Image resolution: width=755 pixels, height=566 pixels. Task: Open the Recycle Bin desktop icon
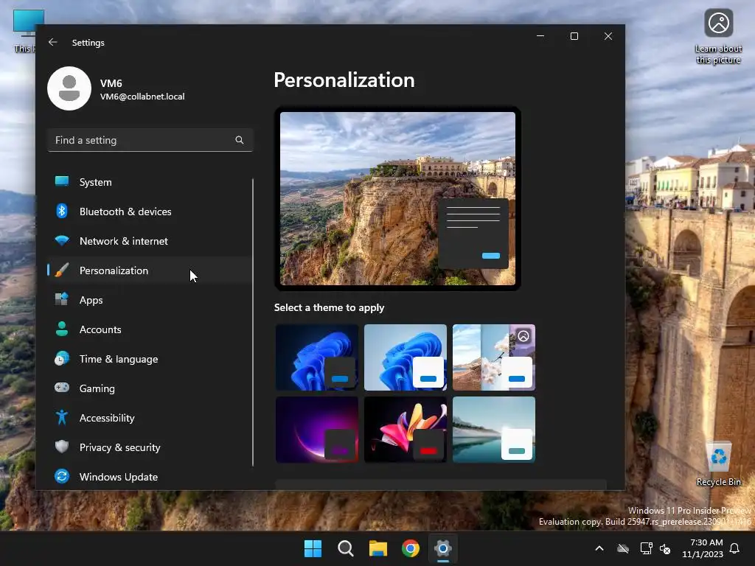pyautogui.click(x=718, y=464)
